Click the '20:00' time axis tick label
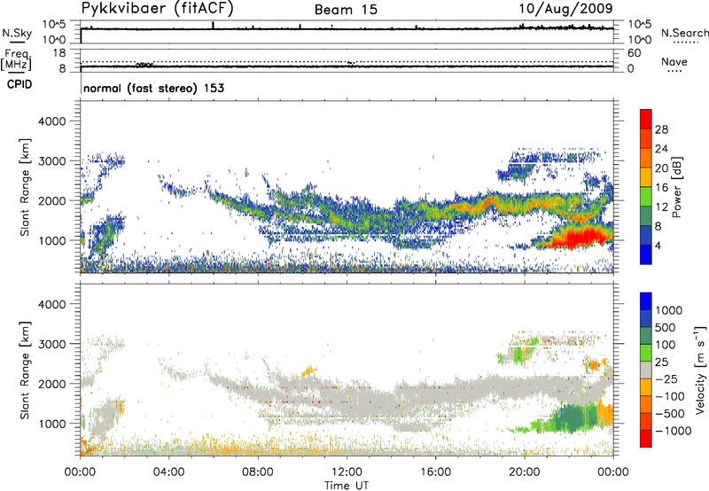 [x=524, y=472]
